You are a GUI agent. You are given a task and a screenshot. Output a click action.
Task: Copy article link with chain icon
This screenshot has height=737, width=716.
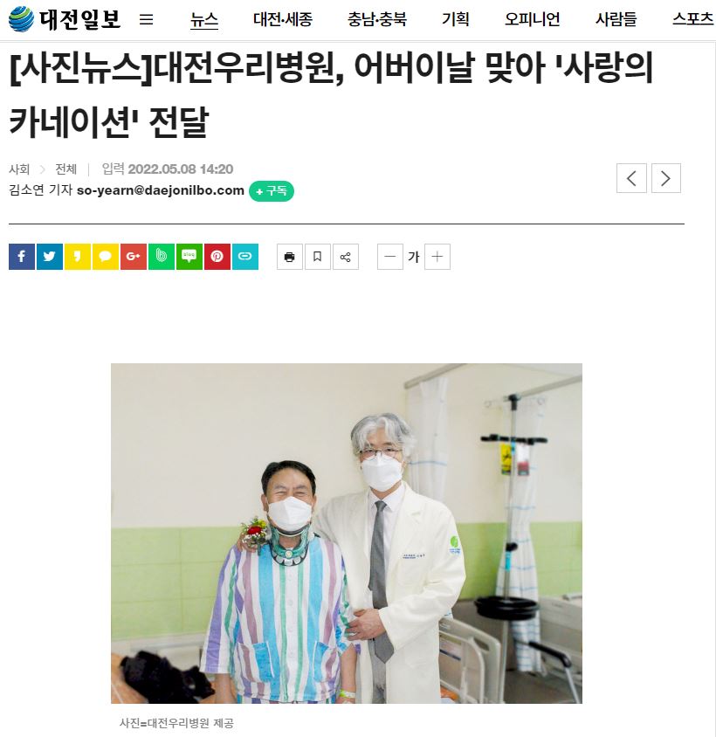(x=245, y=257)
